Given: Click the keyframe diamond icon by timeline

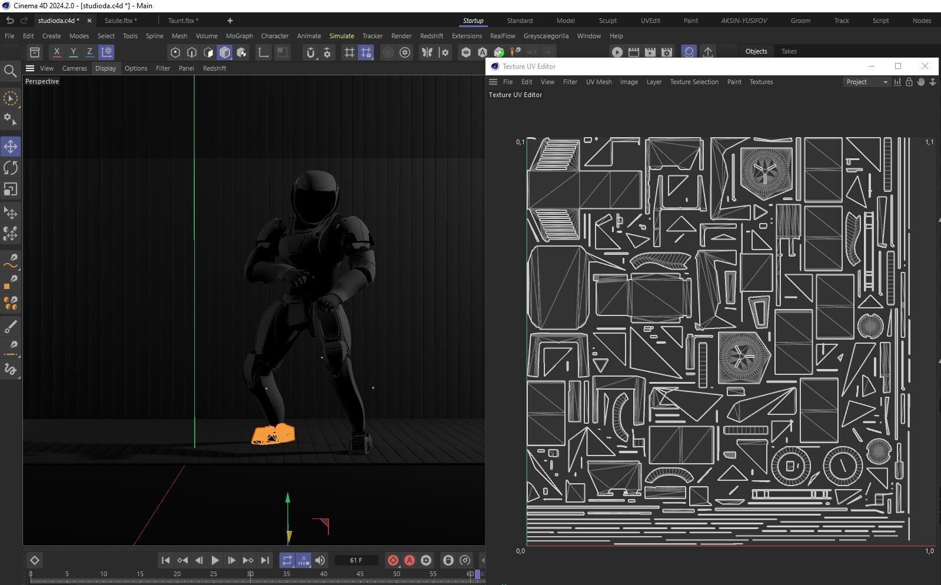Looking at the screenshot, I should pos(34,560).
